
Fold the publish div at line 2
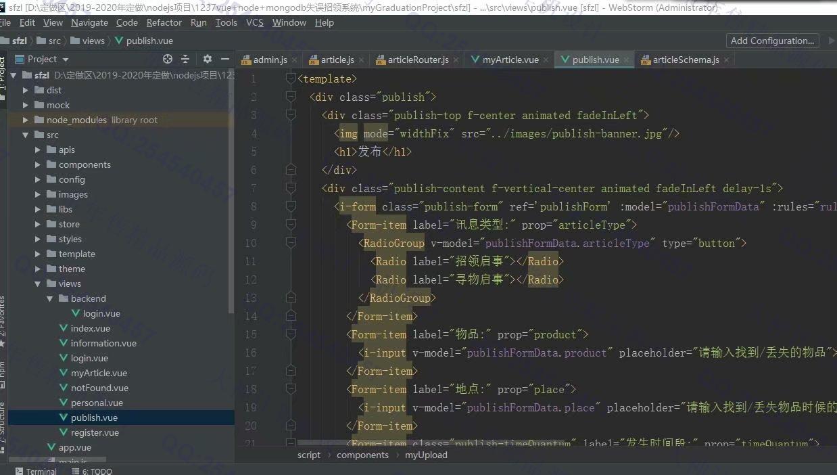click(291, 97)
